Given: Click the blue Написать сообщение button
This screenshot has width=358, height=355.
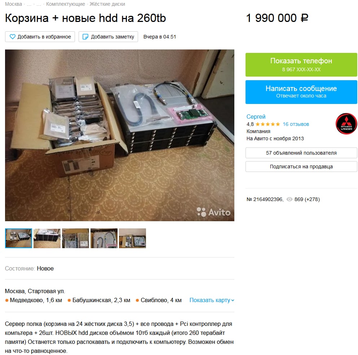Looking at the screenshot, I should pyautogui.click(x=301, y=92).
